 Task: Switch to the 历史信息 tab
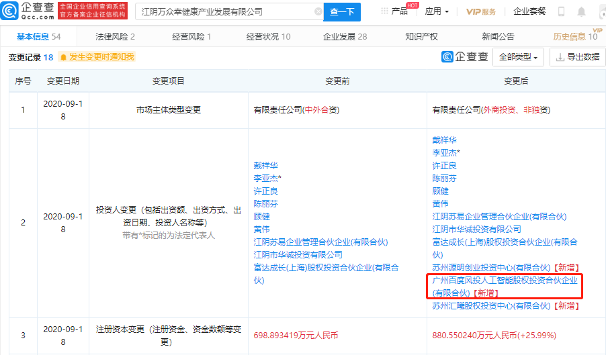point(576,37)
